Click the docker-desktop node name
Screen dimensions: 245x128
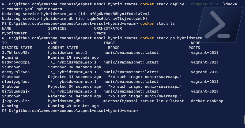[x=207, y=101]
